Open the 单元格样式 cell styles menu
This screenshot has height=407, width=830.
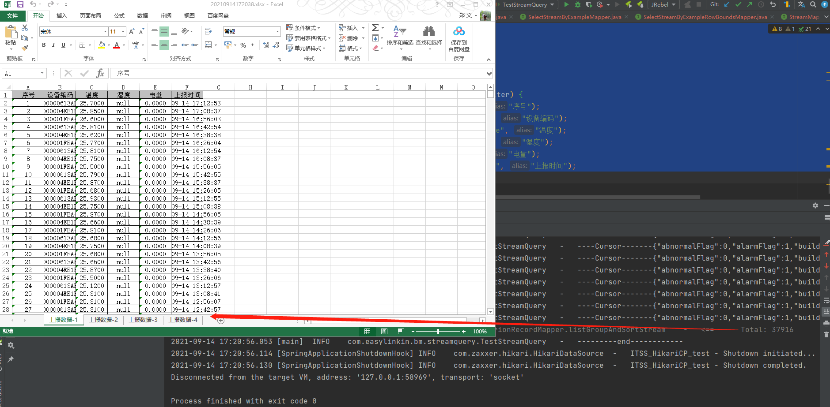306,48
